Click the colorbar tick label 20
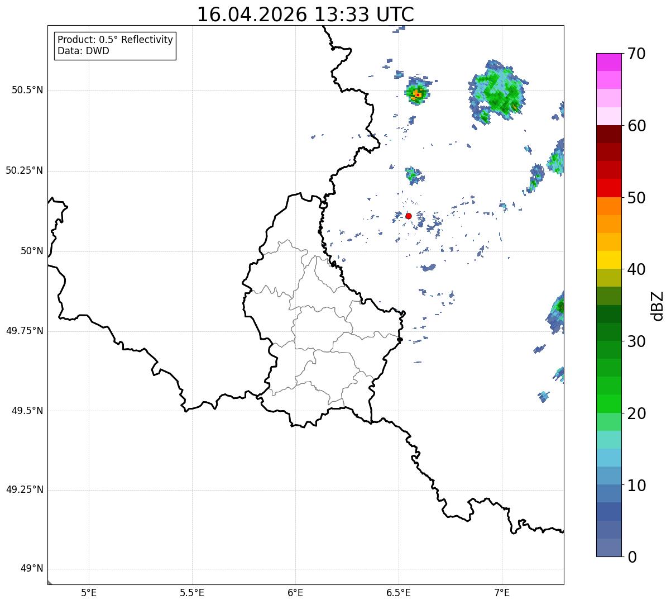The image size is (671, 604). coord(637,413)
